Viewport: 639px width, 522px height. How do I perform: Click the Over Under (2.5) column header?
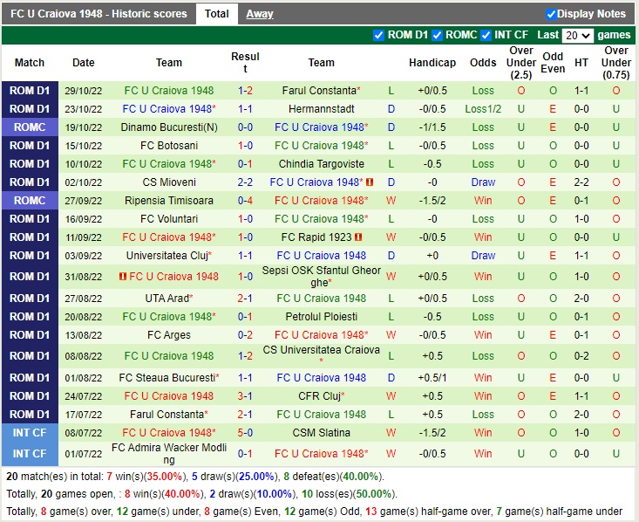pyautogui.click(x=520, y=63)
